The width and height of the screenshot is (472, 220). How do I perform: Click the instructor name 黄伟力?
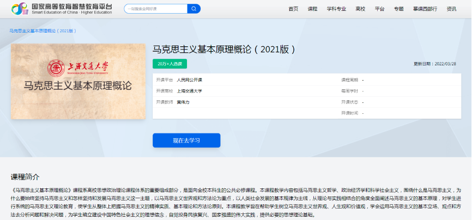point(183,102)
